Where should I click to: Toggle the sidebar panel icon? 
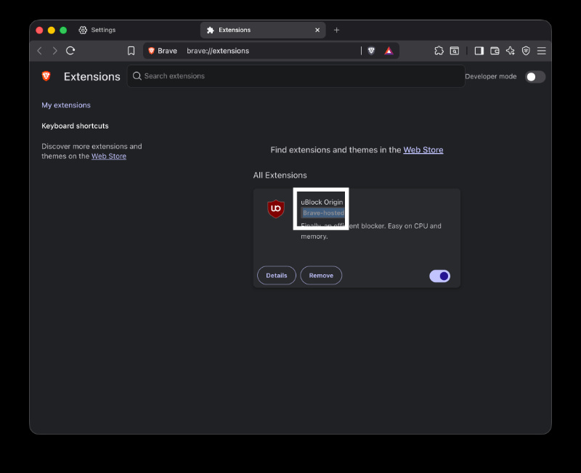479,51
